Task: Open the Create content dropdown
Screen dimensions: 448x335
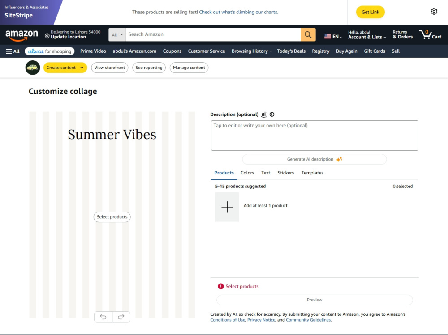Action: tap(65, 68)
